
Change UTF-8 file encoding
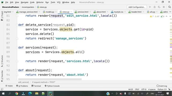tap(144, 89)
